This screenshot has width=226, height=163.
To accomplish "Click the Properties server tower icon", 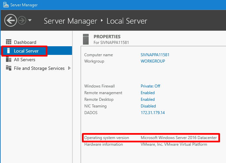I will pos(86,39).
